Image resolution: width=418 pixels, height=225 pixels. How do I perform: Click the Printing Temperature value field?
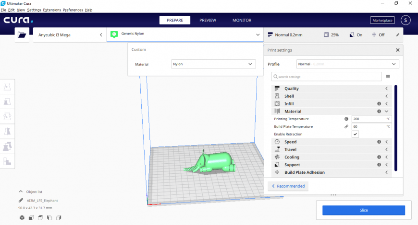coord(371,119)
